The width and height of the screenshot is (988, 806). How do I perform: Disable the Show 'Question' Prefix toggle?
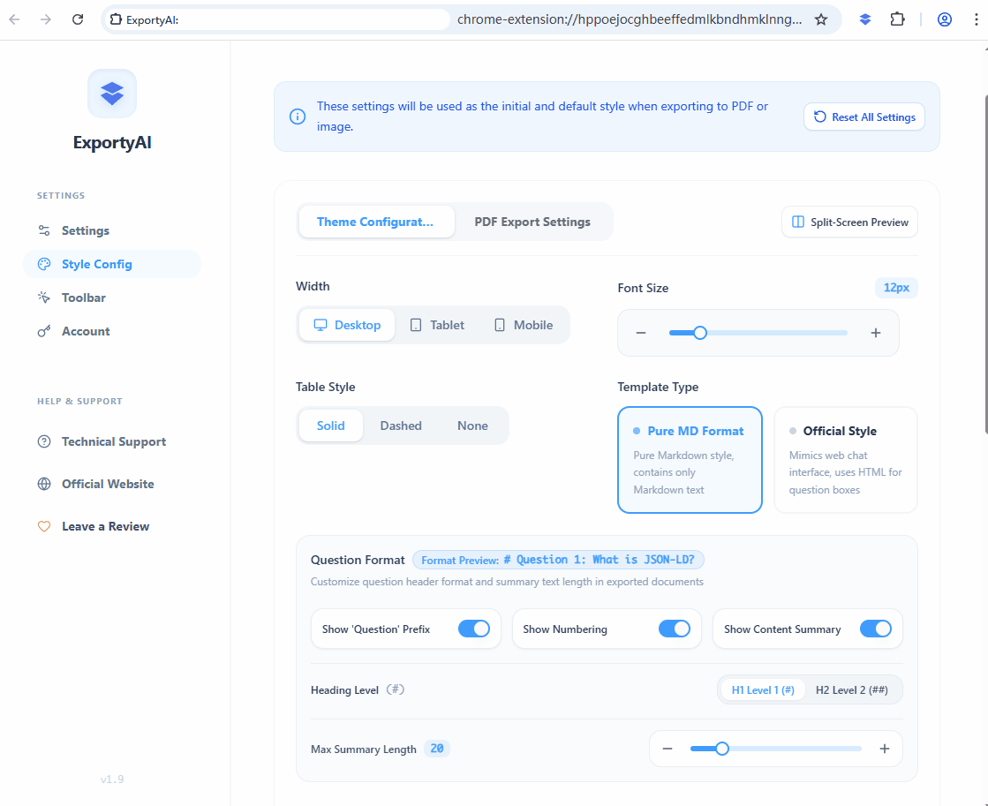click(474, 629)
